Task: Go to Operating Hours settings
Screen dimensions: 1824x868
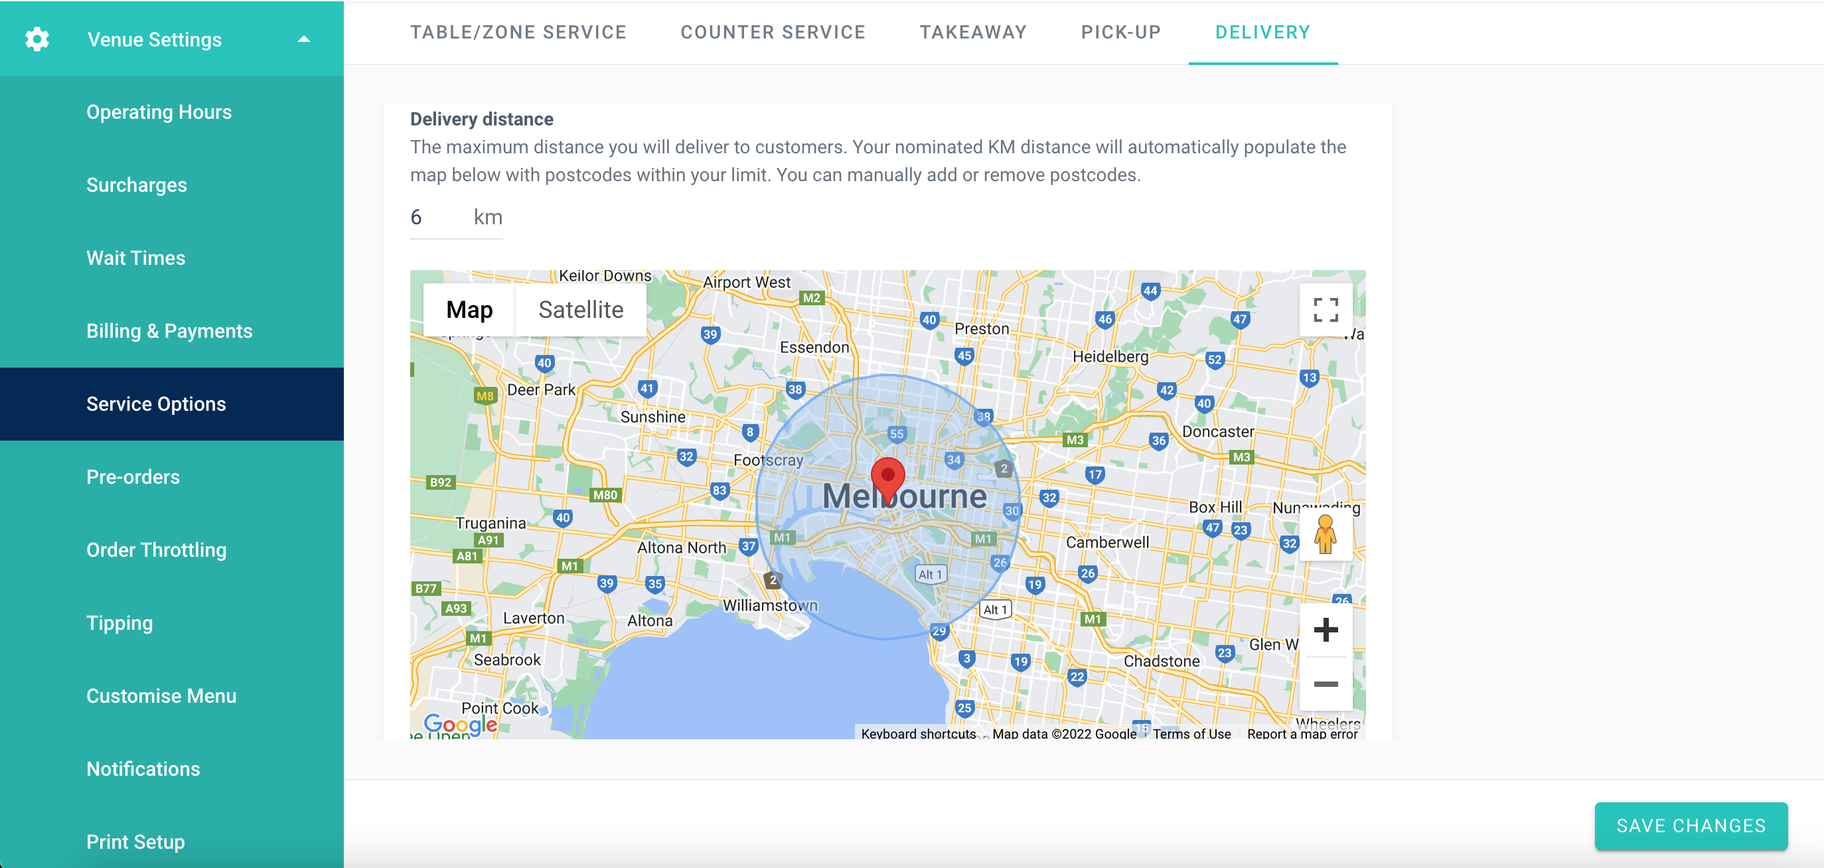Action: click(x=159, y=112)
